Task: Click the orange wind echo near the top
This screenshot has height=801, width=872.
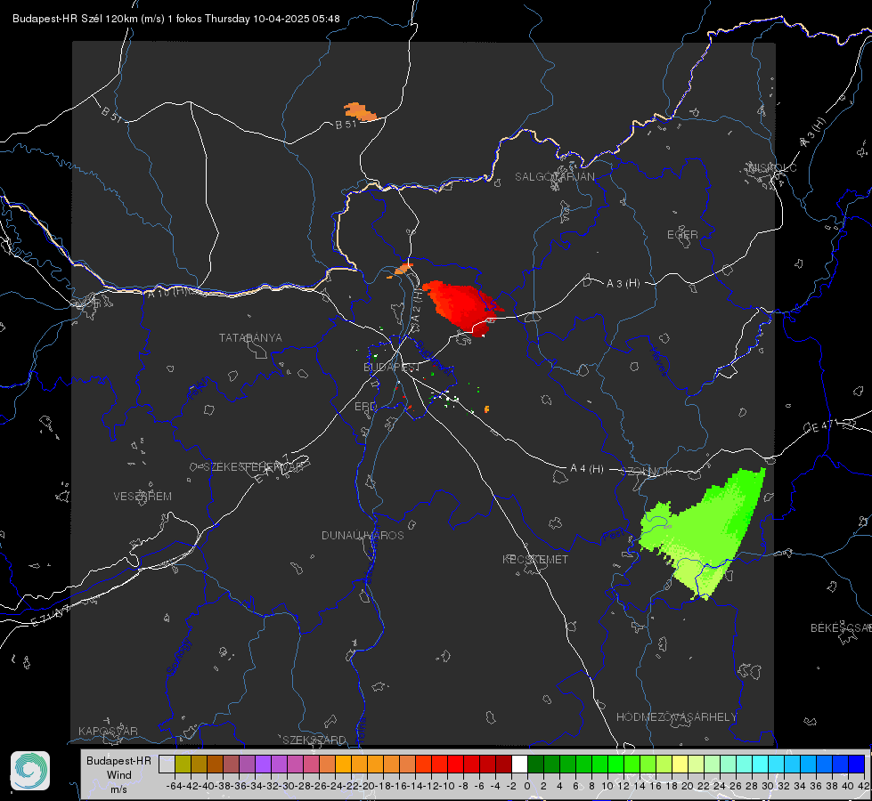Action: coord(361,111)
